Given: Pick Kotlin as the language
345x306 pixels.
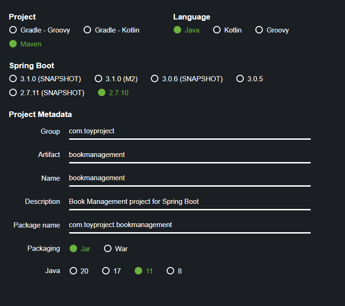Looking at the screenshot, I should click(217, 30).
